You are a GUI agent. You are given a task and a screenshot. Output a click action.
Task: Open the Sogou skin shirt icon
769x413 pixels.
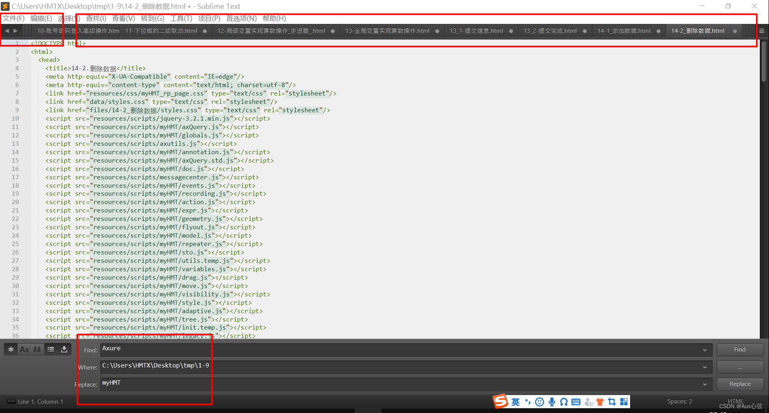[600, 402]
